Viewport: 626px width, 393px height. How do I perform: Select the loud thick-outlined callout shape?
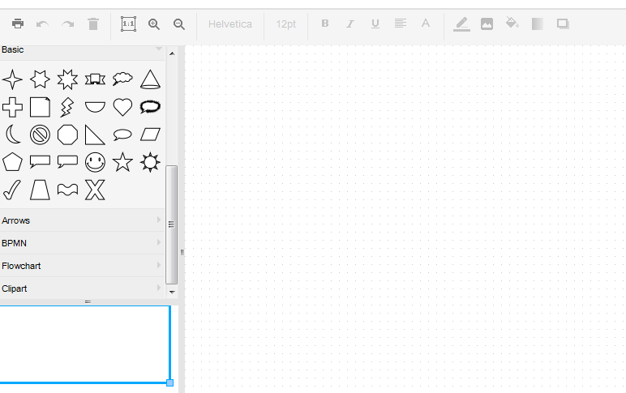[150, 106]
